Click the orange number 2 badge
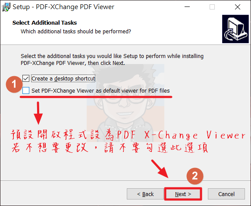The image size is (251, 206). click(x=195, y=176)
